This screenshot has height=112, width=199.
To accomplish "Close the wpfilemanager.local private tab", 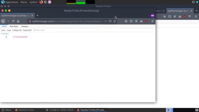I will [x=32, y=16].
